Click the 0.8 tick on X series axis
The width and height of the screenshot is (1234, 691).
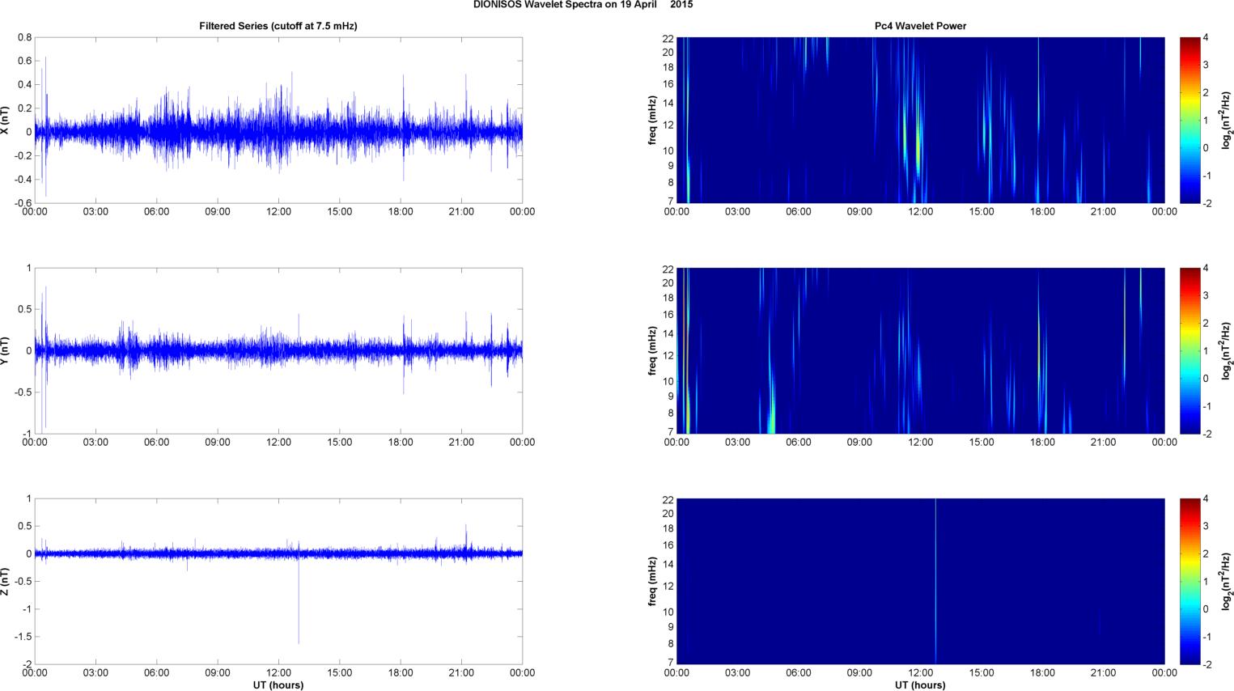[x=24, y=38]
